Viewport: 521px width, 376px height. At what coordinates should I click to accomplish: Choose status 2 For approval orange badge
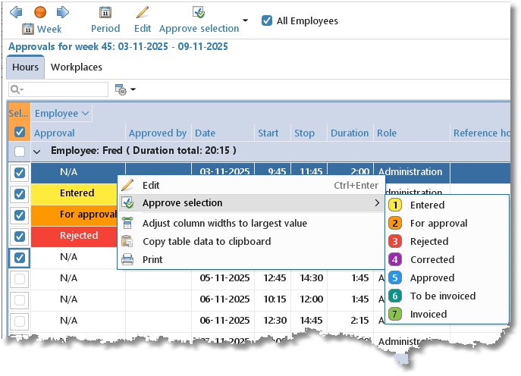click(395, 223)
